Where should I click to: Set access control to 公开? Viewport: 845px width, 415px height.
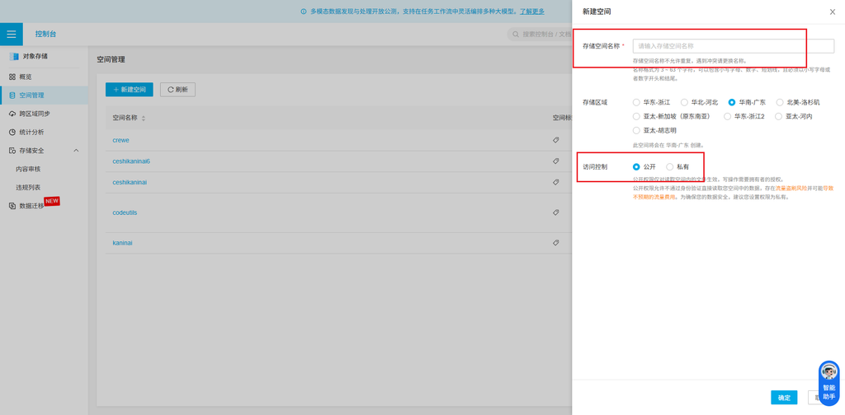(x=636, y=166)
